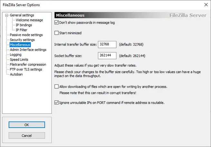Collapse the General settings tree node
Viewport: 211px width, 147px height.
pyautogui.click(x=6, y=15)
